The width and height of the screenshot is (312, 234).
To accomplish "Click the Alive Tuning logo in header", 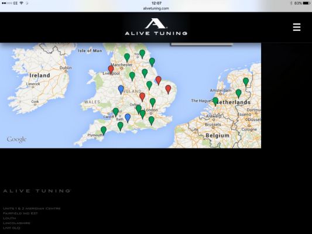I will [156, 27].
